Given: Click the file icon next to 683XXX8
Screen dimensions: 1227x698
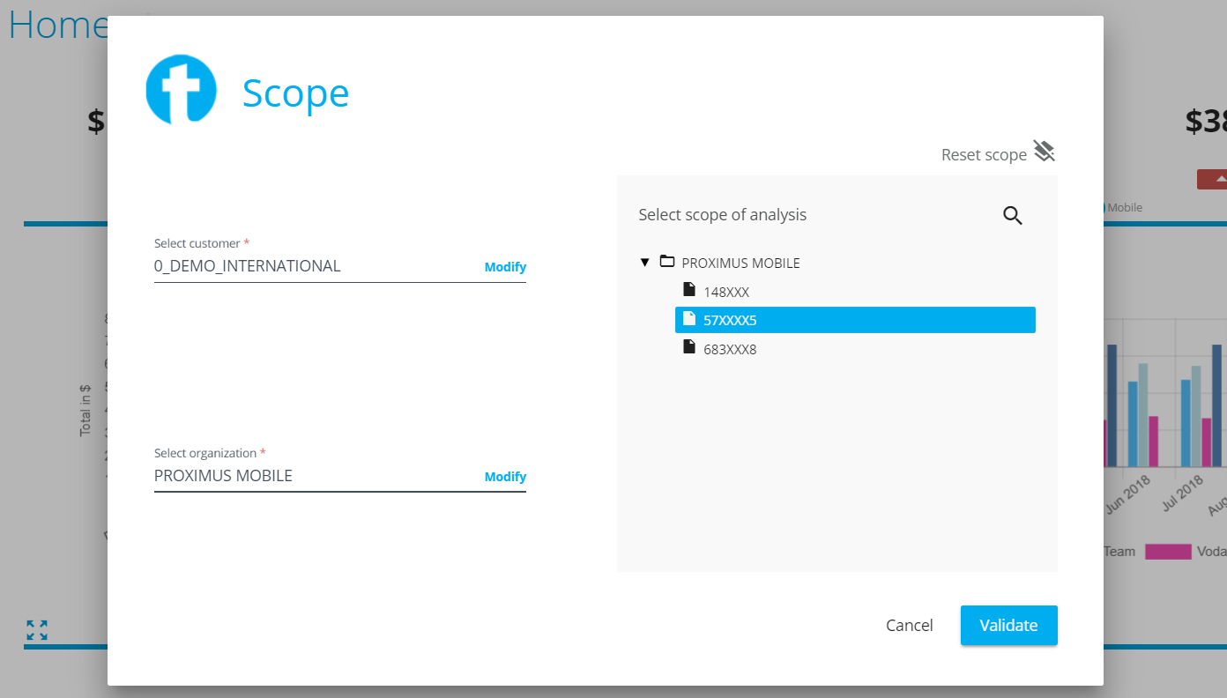Looking at the screenshot, I should point(689,348).
